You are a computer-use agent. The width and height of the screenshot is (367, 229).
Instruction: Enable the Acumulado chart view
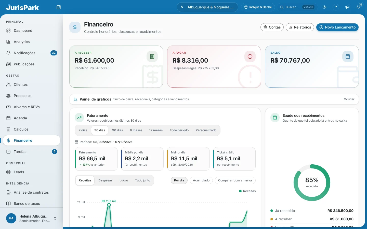[x=201, y=180]
